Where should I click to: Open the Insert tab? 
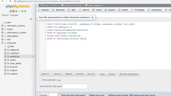click(x=97, y=10)
